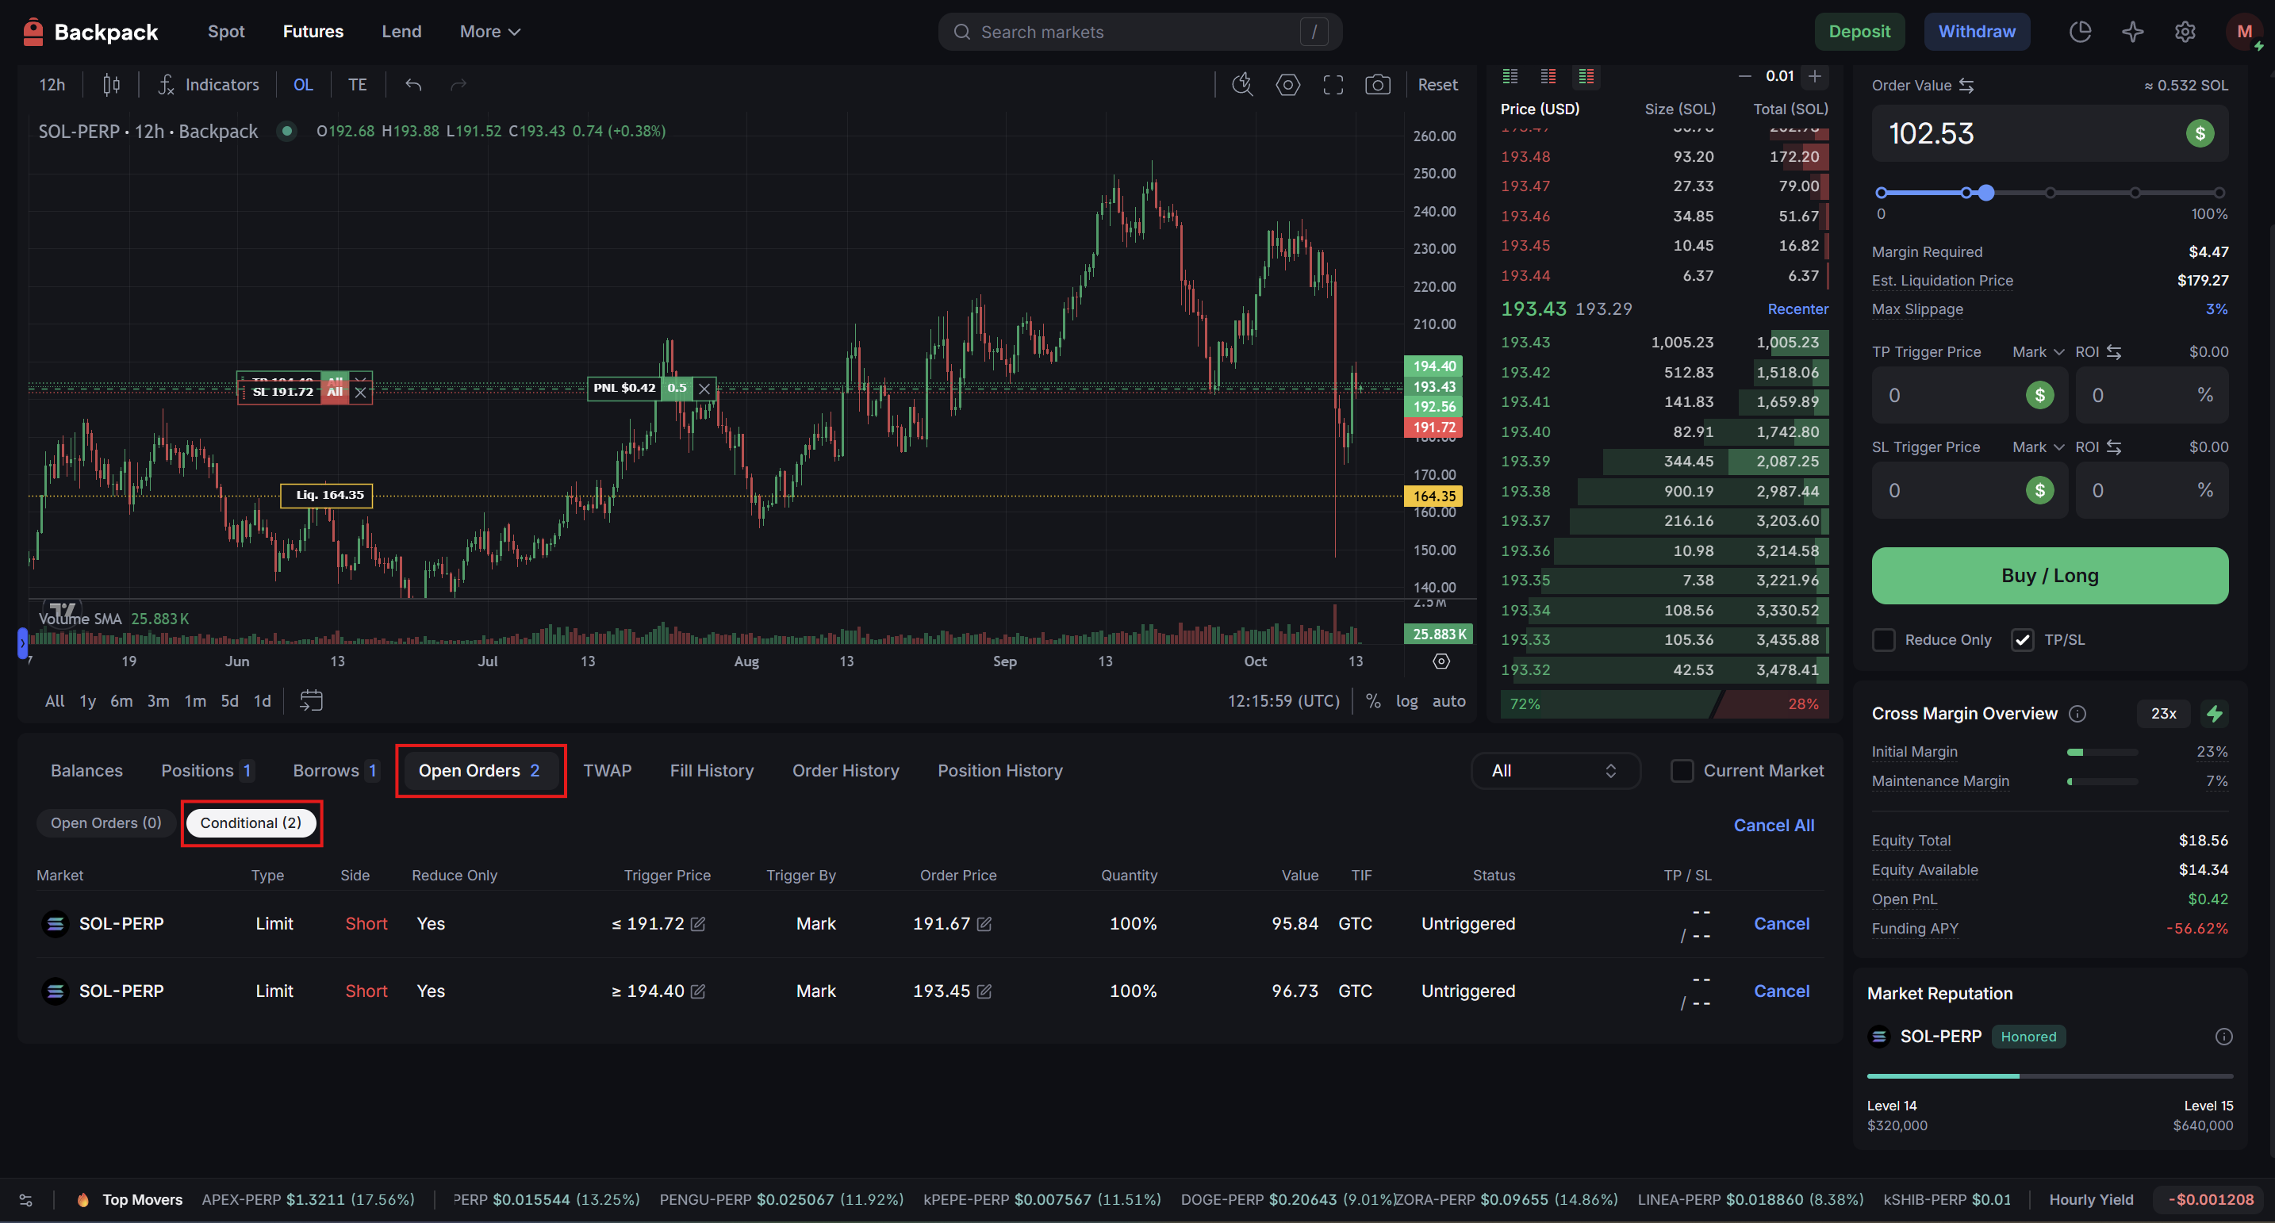Open TP Trigger Price Mark dropdown
The width and height of the screenshot is (2275, 1223).
2038,351
